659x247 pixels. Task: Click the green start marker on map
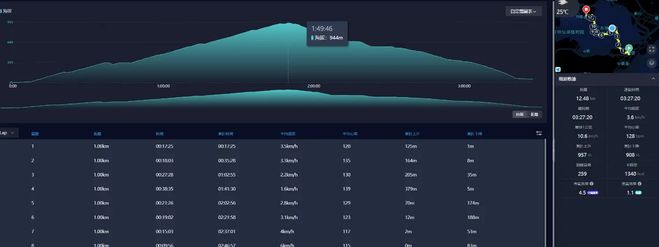coord(629,48)
